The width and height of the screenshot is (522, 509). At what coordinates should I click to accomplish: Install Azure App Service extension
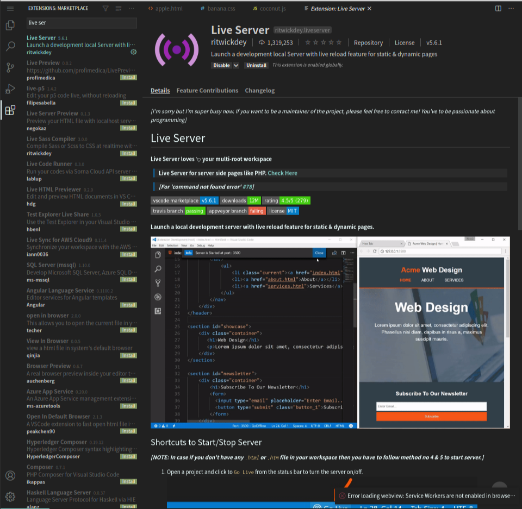click(x=128, y=406)
